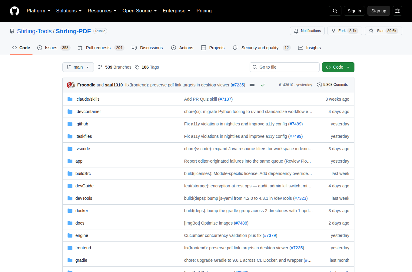The image size is (412, 272).
Task: Open the appearance settings icon beside Sign up
Action: coord(397,11)
